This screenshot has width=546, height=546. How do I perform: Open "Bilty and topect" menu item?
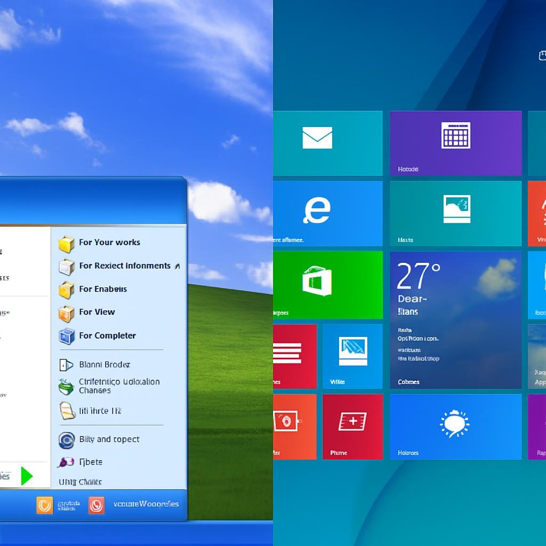coord(109,440)
